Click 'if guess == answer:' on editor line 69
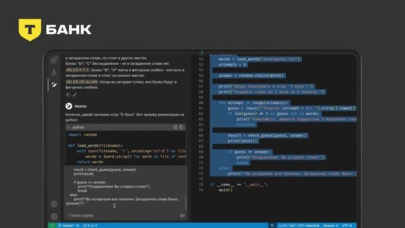405x228 pixels. point(249,152)
